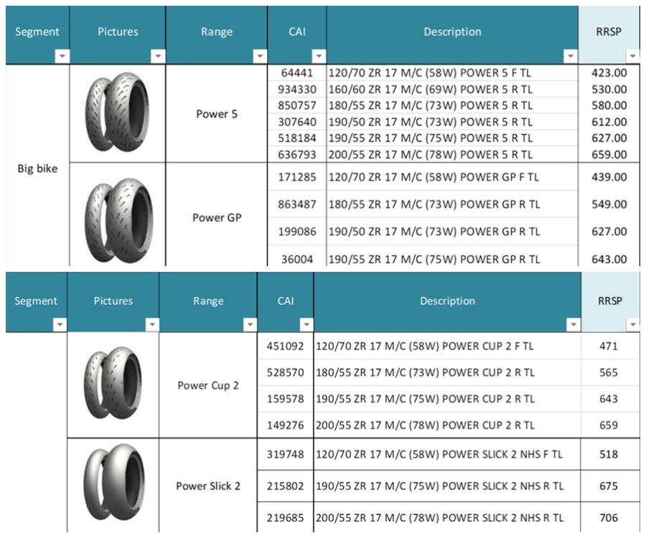This screenshot has height=538, width=646.
Task: Select CAI cell 215802
Action: click(285, 486)
